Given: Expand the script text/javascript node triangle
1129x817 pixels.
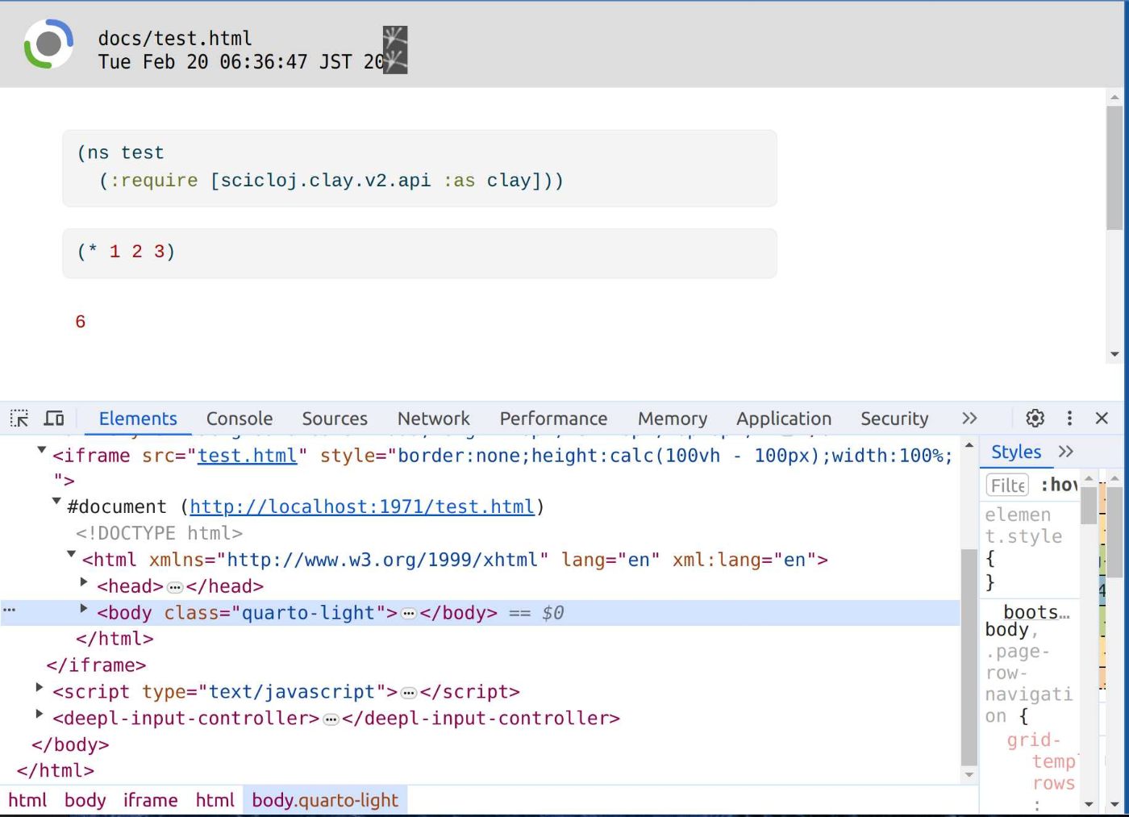Looking at the screenshot, I should 39,687.
